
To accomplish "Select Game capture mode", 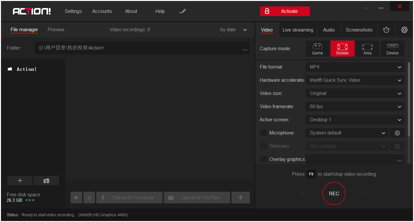I will 317,49.
